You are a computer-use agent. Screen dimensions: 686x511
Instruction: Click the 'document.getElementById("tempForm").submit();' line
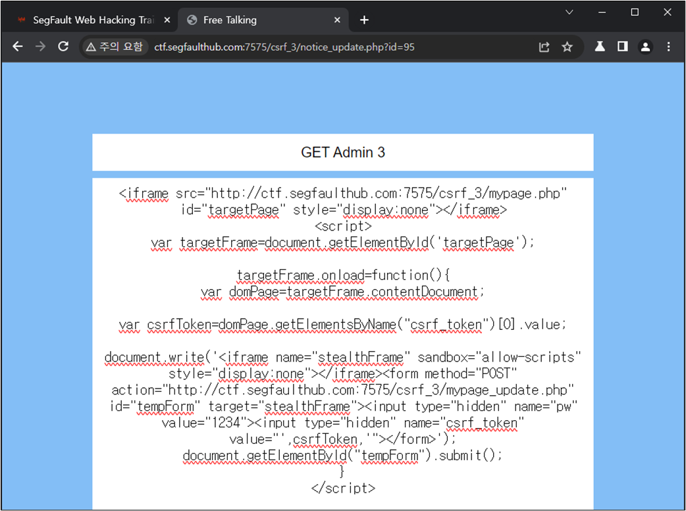pos(343,456)
